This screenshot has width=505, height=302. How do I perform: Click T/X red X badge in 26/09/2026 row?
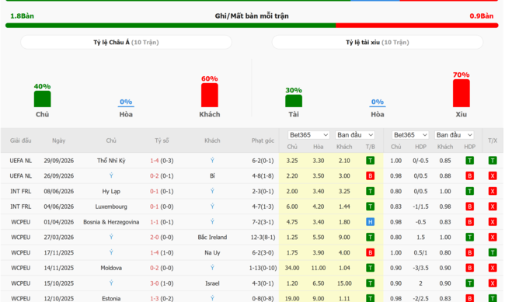pos(493,175)
